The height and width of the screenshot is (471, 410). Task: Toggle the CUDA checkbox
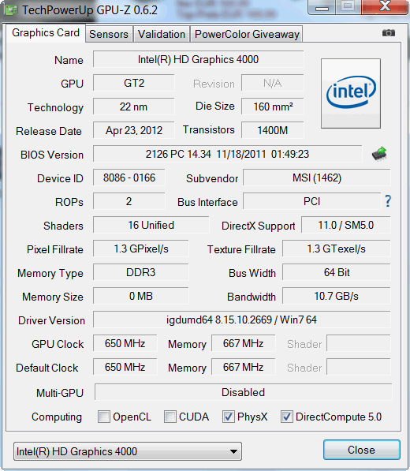click(x=170, y=417)
